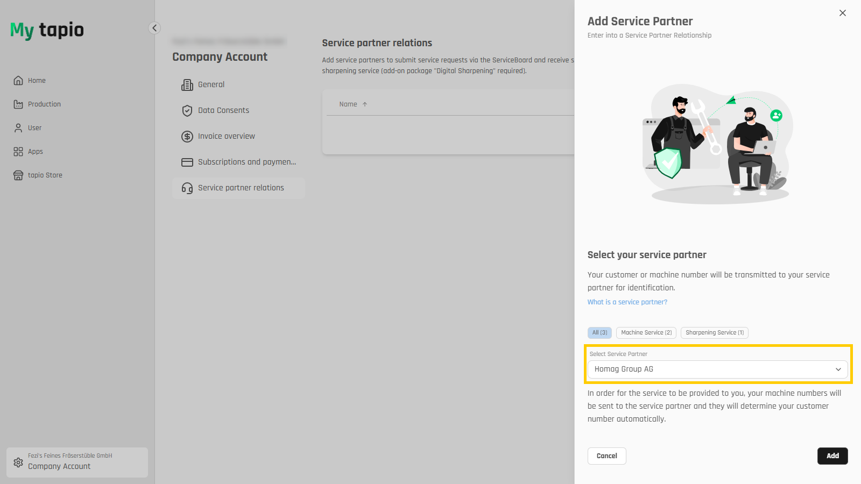Click the Cancel button
Image resolution: width=861 pixels, height=484 pixels.
point(607,456)
